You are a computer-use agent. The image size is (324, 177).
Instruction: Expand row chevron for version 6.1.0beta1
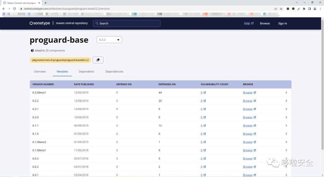[286, 150]
